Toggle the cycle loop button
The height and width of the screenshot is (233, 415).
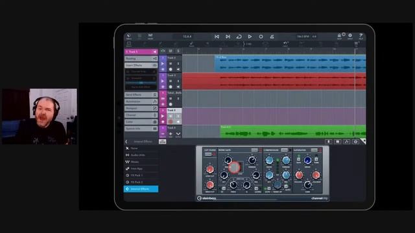click(239, 37)
